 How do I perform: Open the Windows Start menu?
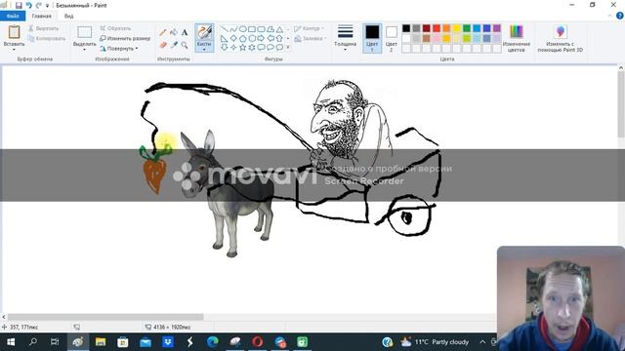tap(11, 342)
